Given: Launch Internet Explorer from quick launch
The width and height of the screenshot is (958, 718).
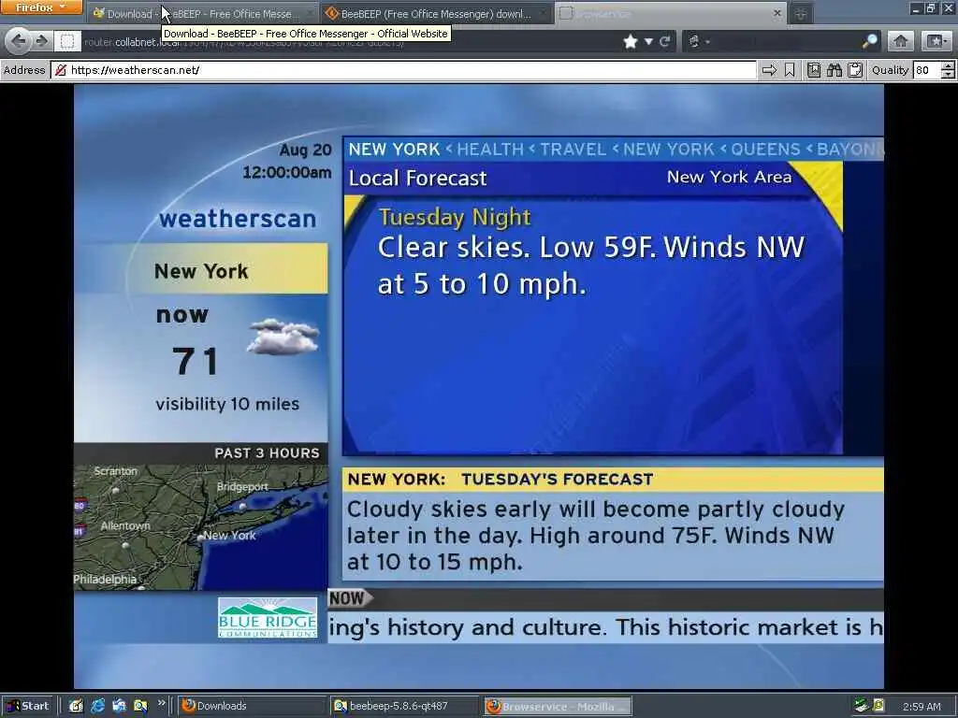Looking at the screenshot, I should 97,707.
